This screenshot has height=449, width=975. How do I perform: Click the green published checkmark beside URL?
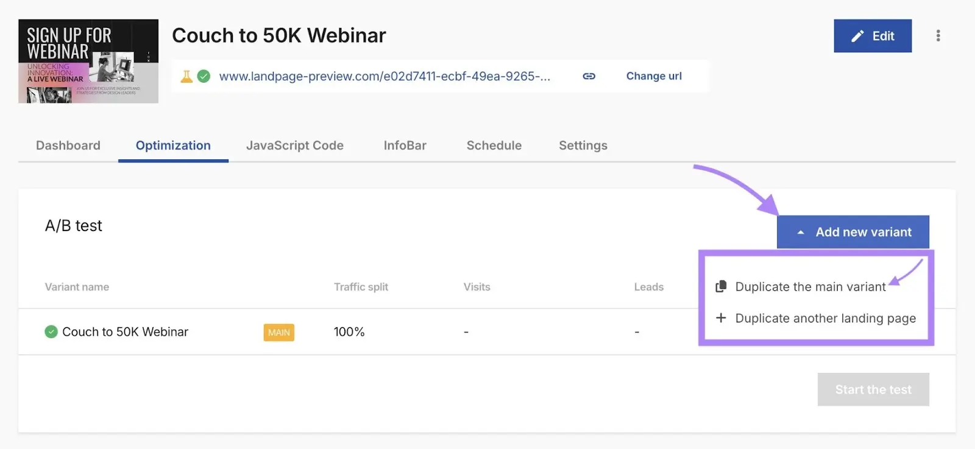click(x=204, y=76)
